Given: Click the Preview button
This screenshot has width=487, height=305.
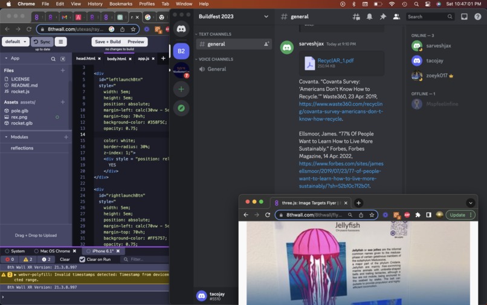Looking at the screenshot, I should click(136, 42).
